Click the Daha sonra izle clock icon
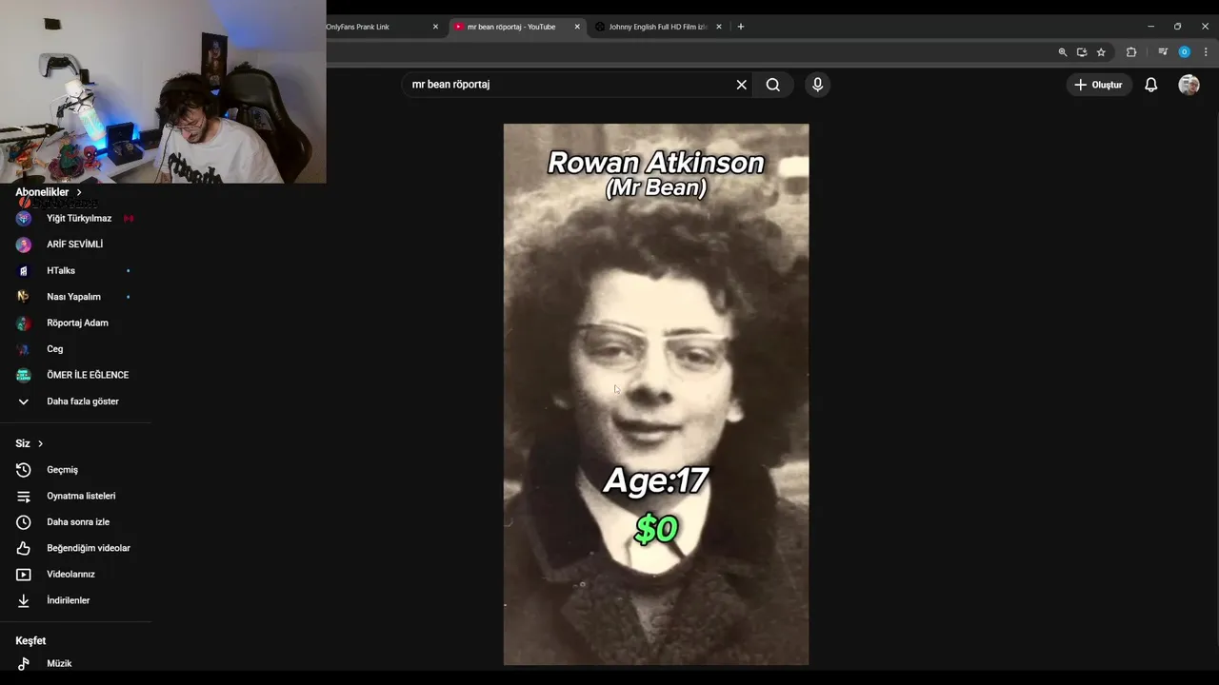Viewport: 1219px width, 685px height. 24,522
